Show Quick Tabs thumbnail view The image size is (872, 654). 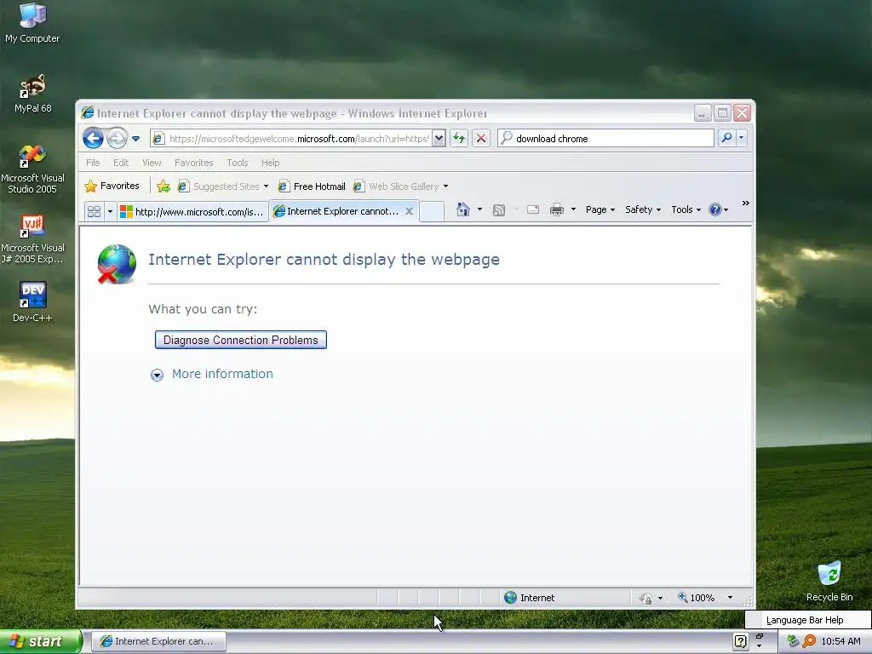94,212
